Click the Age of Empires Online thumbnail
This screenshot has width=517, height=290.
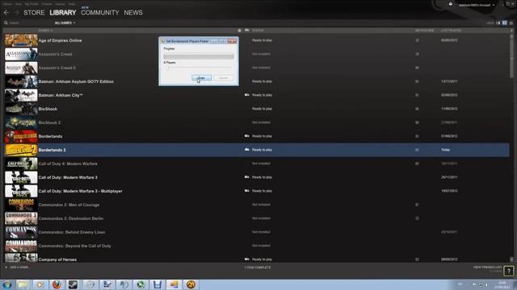pos(21,40)
